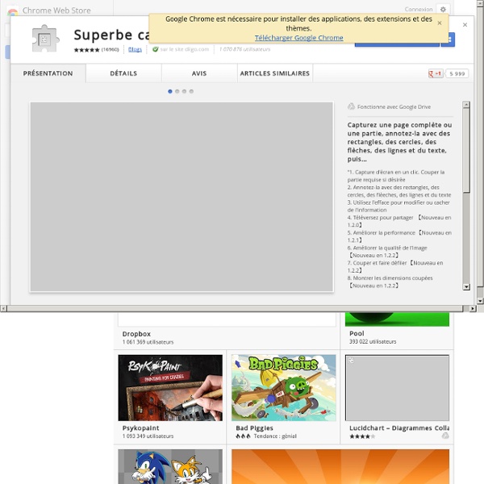This screenshot has height=484, width=484.
Task: Select the second screenshot carousel dot
Action: point(177,91)
